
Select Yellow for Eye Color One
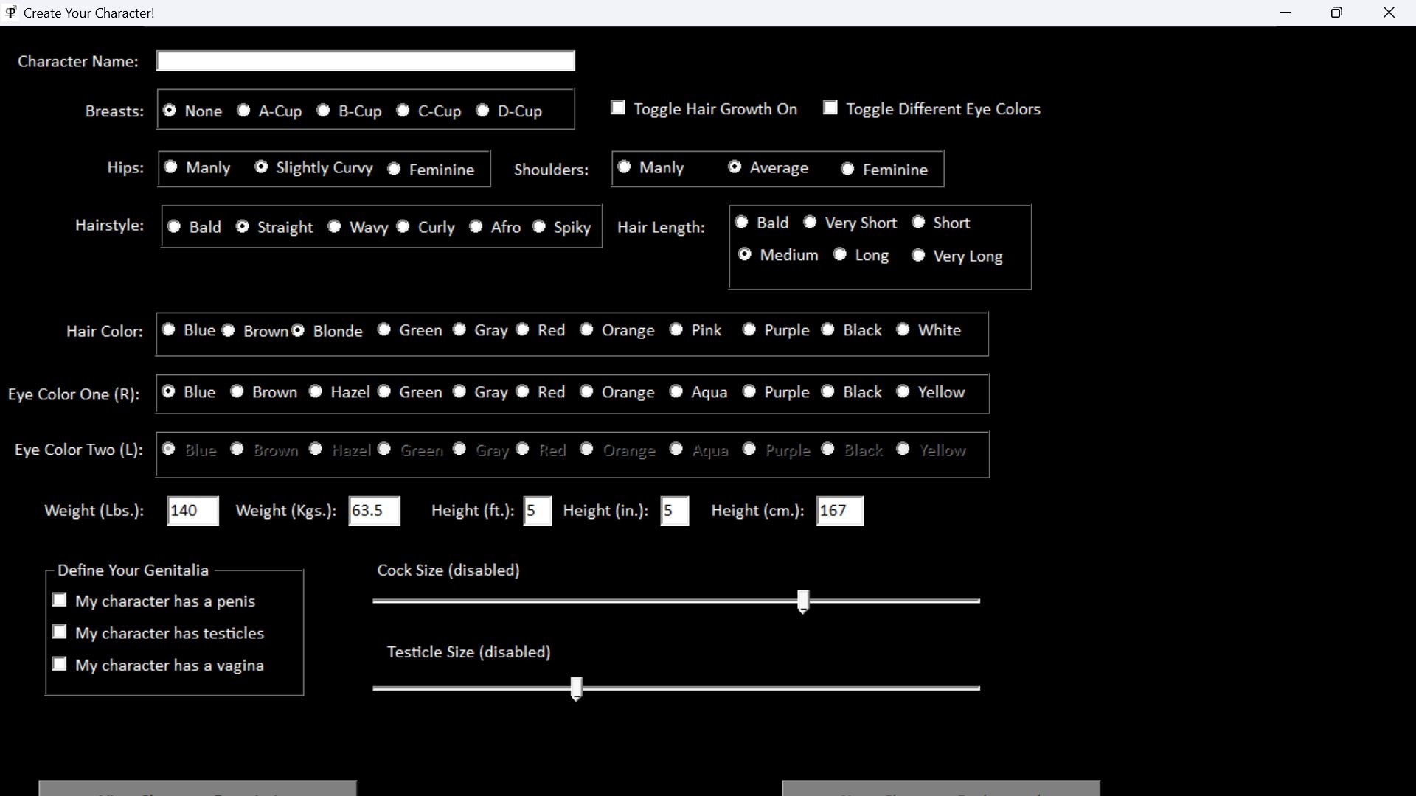pos(903,392)
